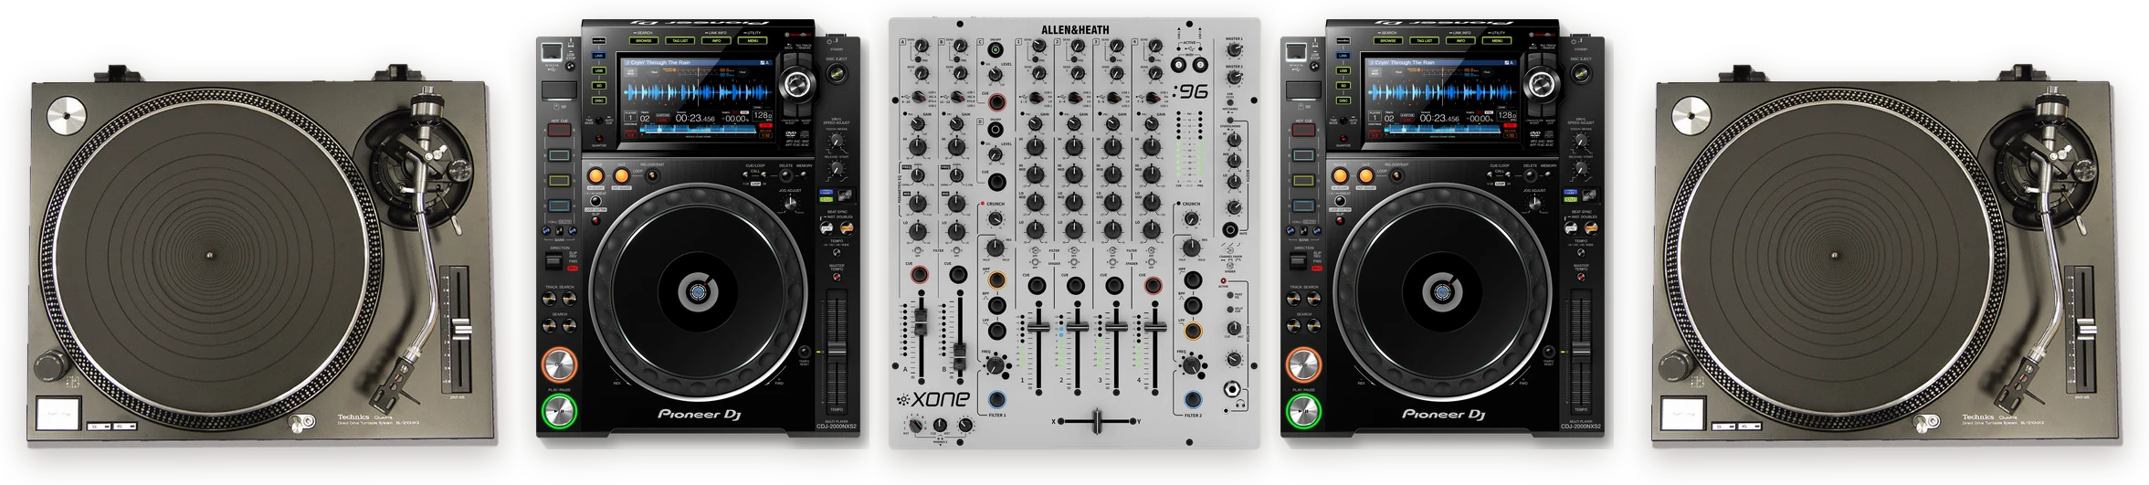This screenshot has width=2149, height=485.
Task: Tap the orange Cue button on right CDJ
Action: [1304, 364]
